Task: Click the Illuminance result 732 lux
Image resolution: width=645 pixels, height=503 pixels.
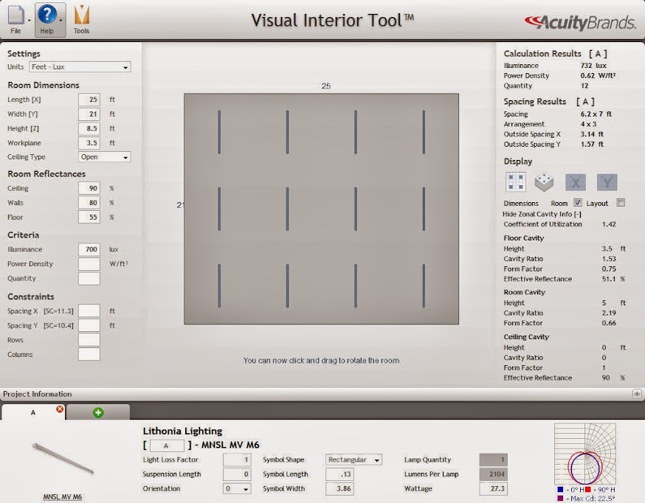Action: tap(593, 66)
